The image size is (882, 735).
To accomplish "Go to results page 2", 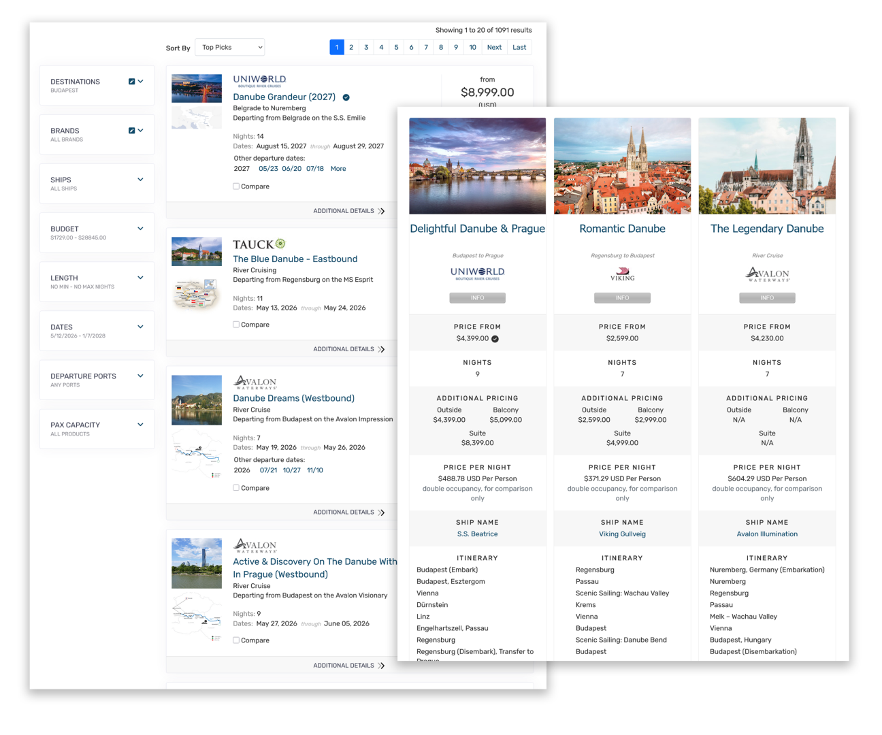I will click(351, 48).
